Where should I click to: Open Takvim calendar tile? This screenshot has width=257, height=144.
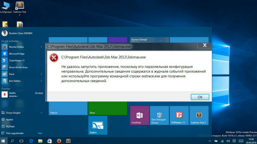[68, 108]
